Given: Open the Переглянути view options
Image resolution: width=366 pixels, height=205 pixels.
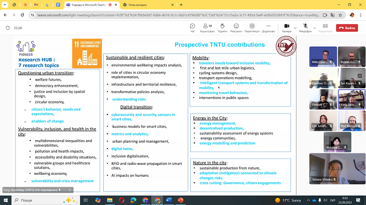Looking at the screenshot, I should 252,27.
